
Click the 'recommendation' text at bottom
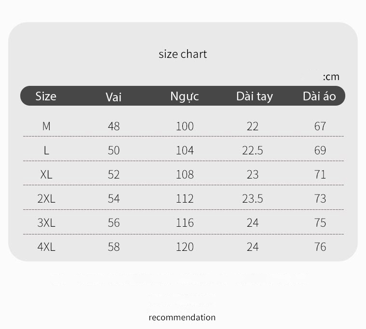tap(182, 317)
